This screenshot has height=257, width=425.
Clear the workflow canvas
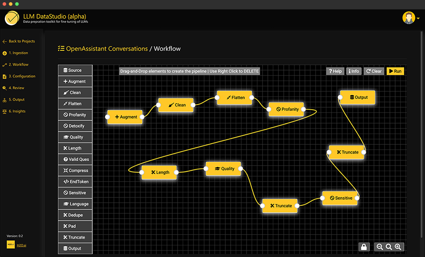click(374, 71)
